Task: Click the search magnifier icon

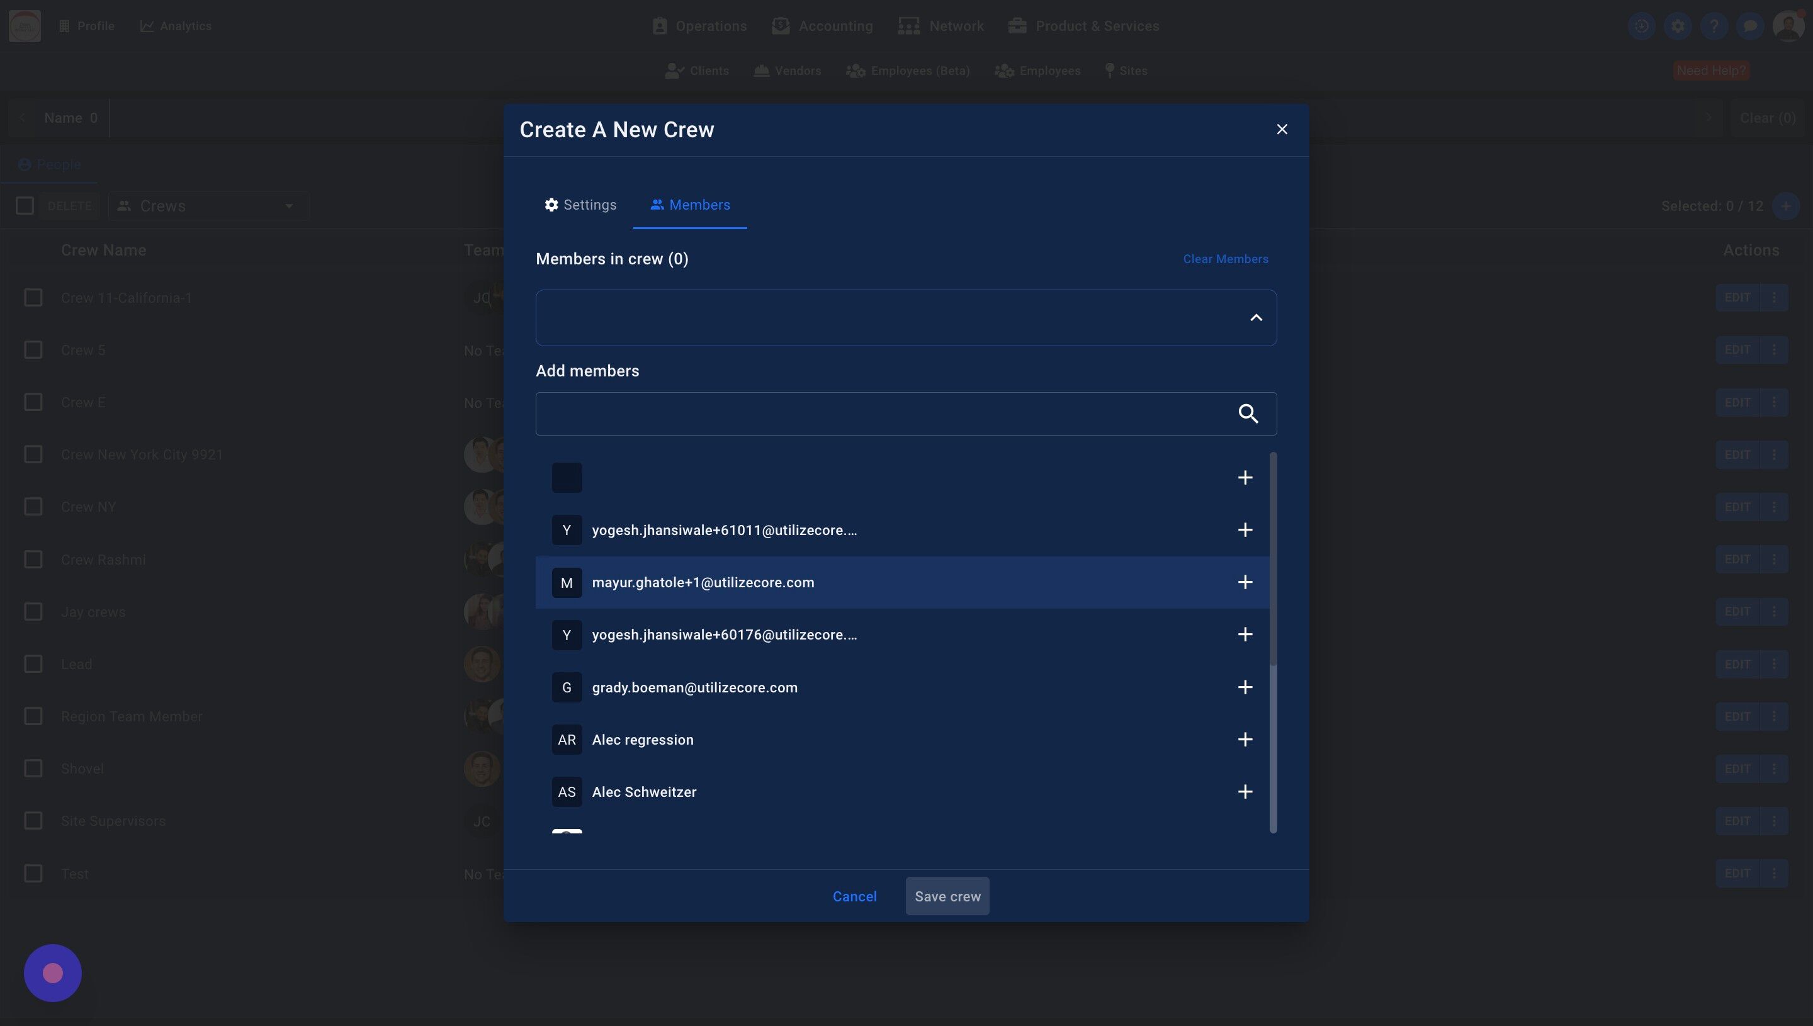Action: 1248,414
